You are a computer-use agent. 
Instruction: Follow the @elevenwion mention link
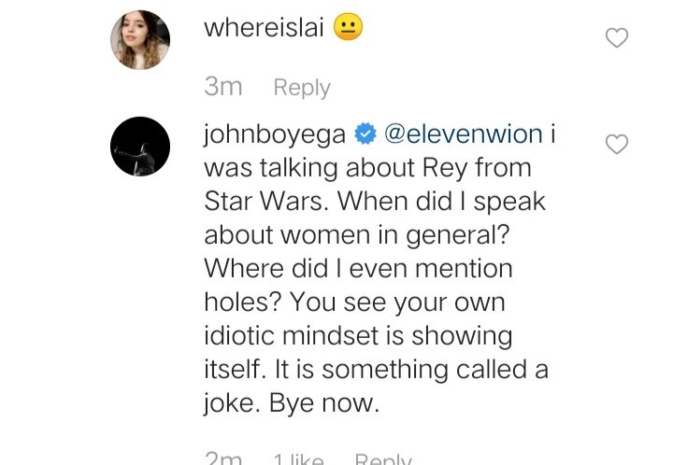coord(464,134)
